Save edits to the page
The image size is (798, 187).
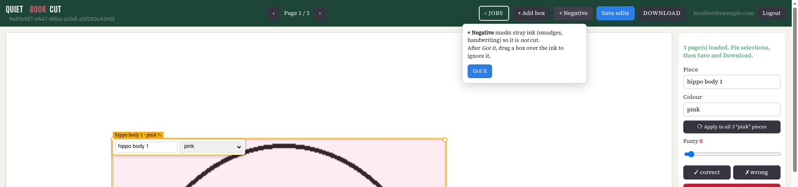(x=615, y=13)
